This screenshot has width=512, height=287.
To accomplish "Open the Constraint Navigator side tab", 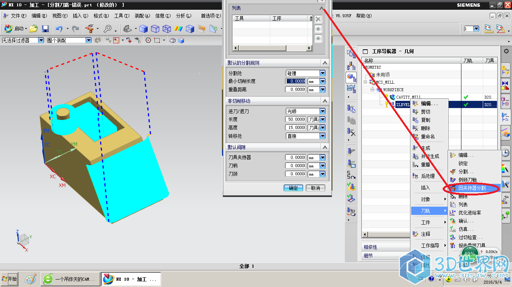I will [506, 86].
